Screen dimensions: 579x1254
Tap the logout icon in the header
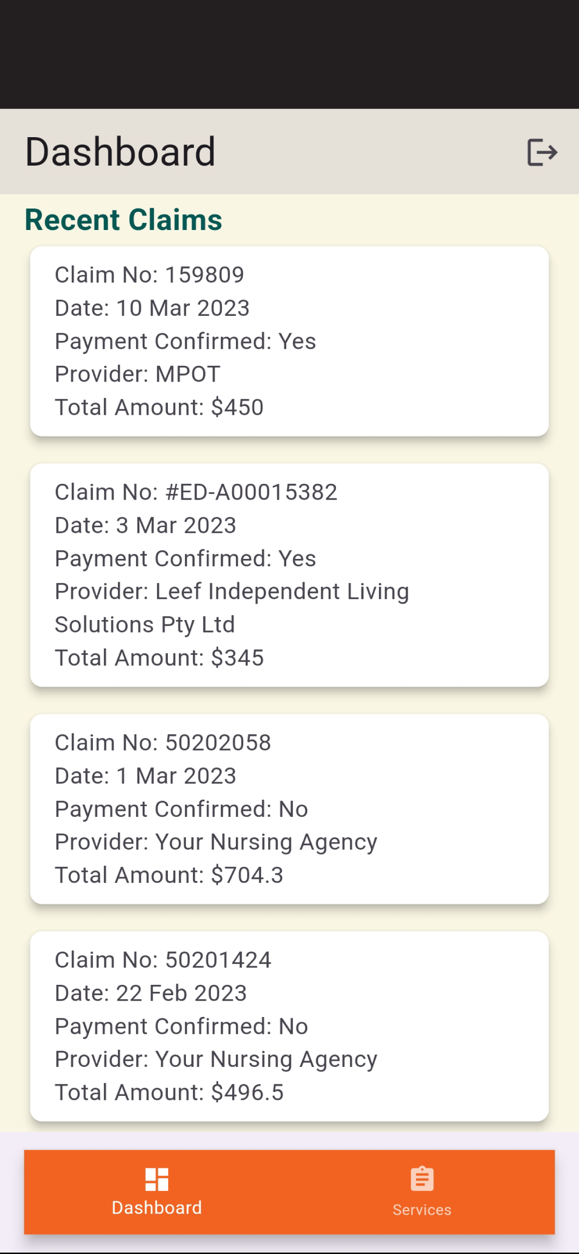542,152
